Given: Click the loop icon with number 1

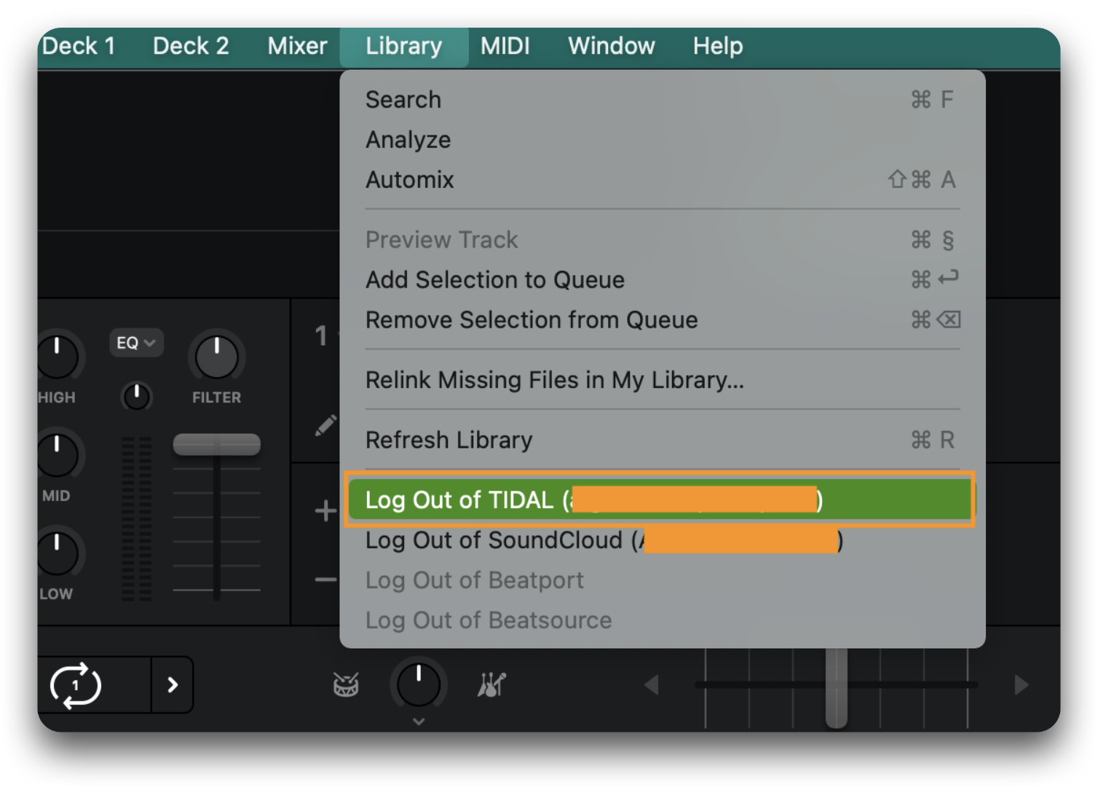Looking at the screenshot, I should click(x=76, y=685).
